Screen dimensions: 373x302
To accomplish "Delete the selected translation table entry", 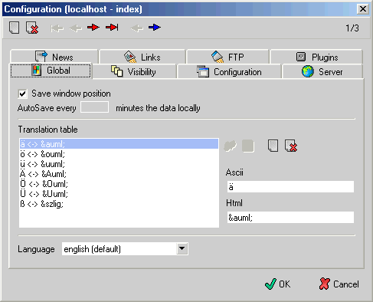I will (x=291, y=146).
